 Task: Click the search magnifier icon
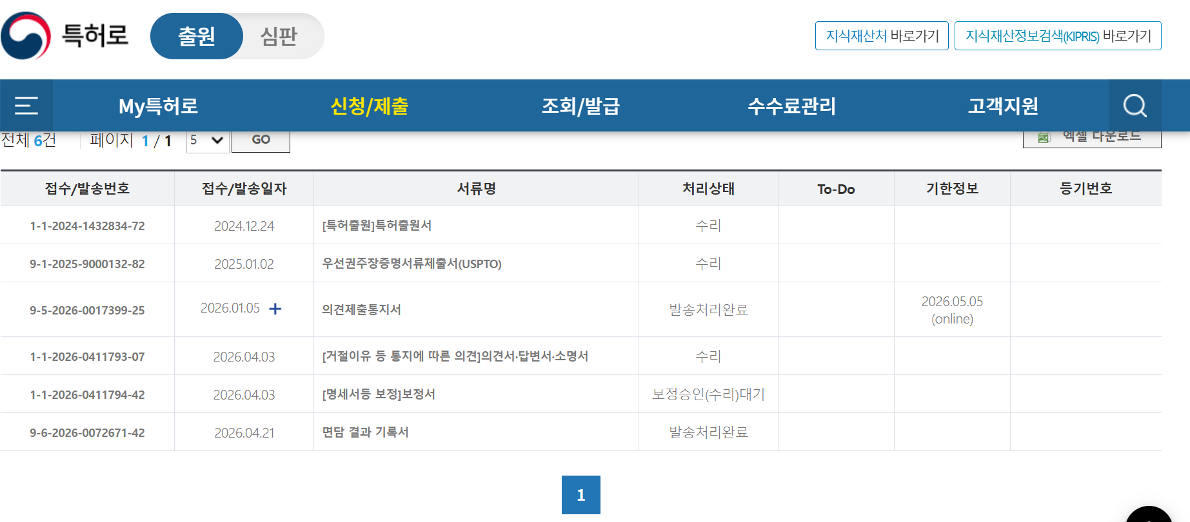[1135, 106]
